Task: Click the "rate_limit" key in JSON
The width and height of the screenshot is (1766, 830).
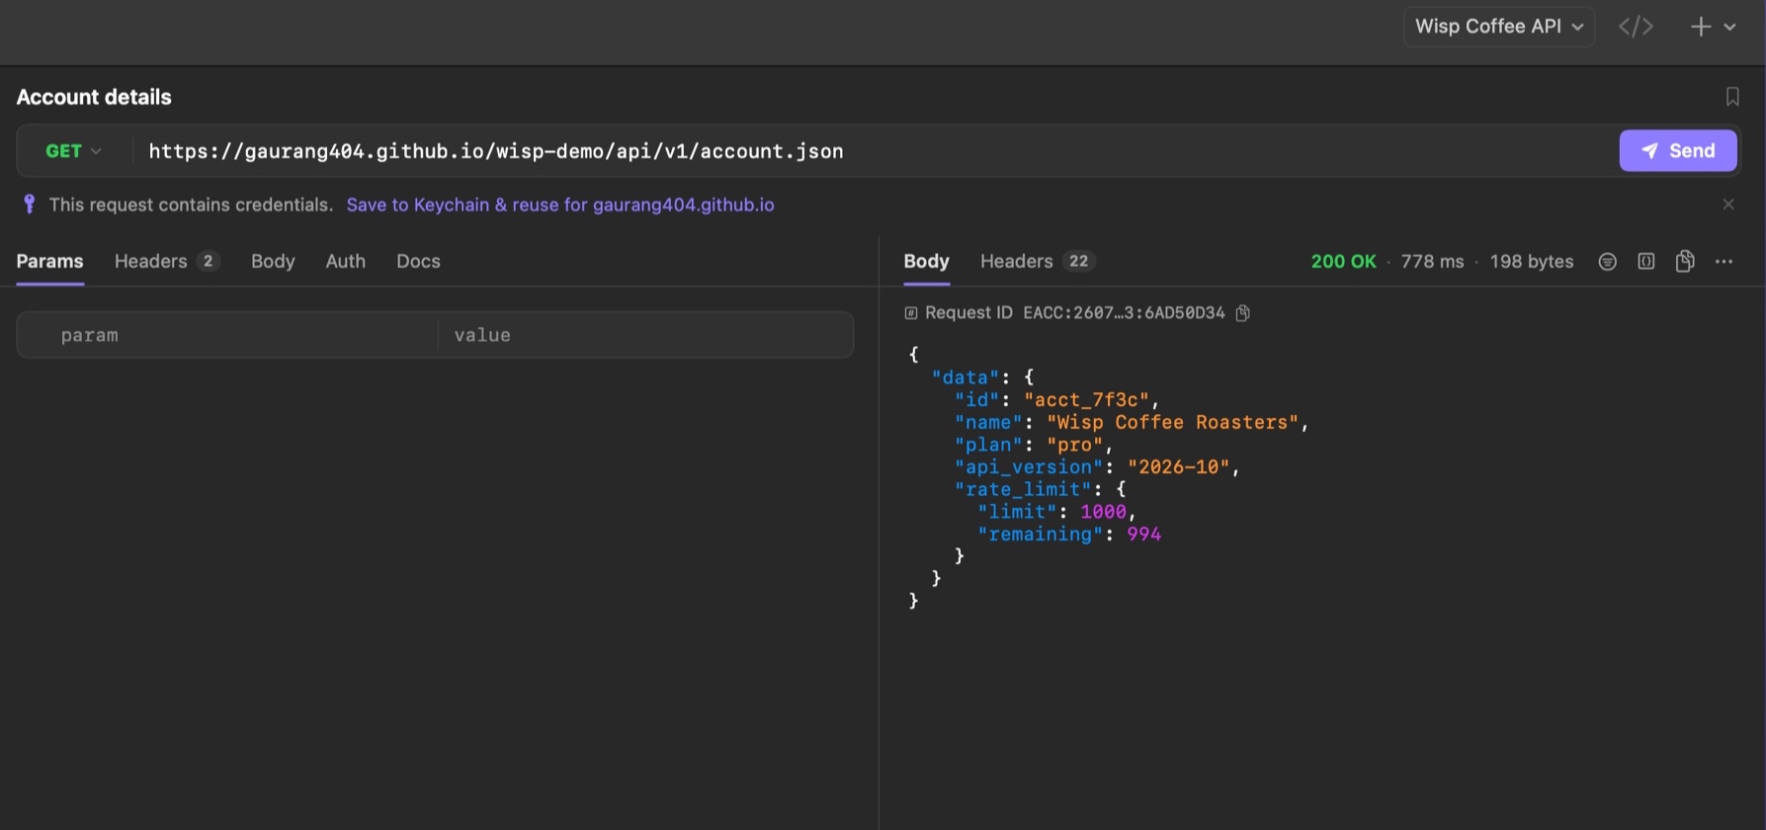Action: pos(1023,489)
